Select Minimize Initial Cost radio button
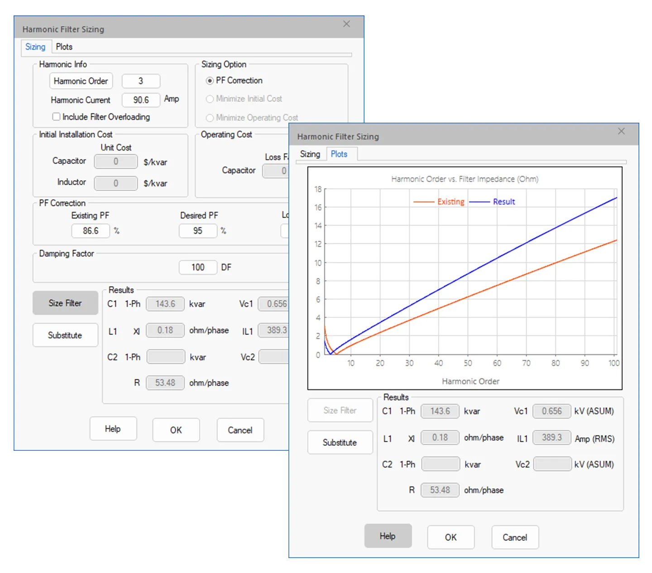The image size is (652, 573). (x=210, y=99)
